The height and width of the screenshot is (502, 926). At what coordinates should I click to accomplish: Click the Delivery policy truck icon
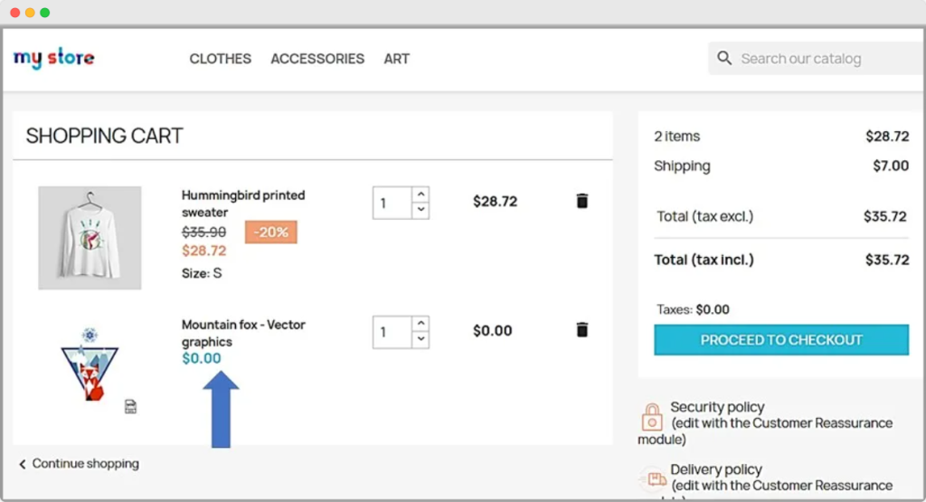651,478
